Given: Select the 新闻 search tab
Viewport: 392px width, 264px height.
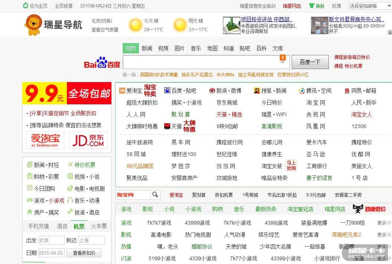Looking at the screenshot, I should pos(147,48).
